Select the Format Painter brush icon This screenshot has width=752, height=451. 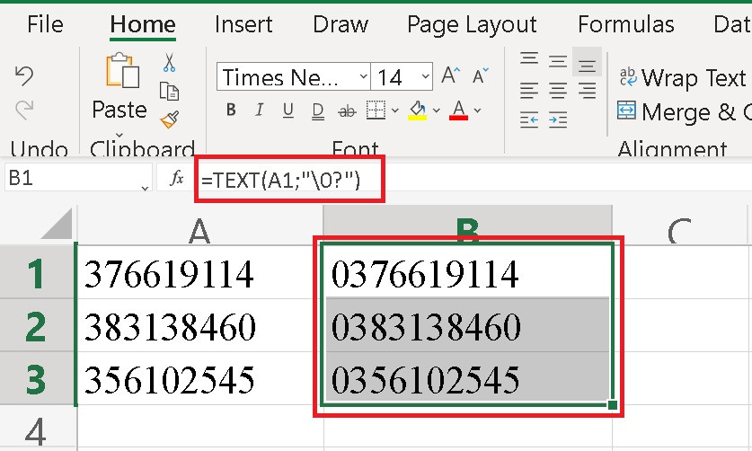(x=169, y=119)
